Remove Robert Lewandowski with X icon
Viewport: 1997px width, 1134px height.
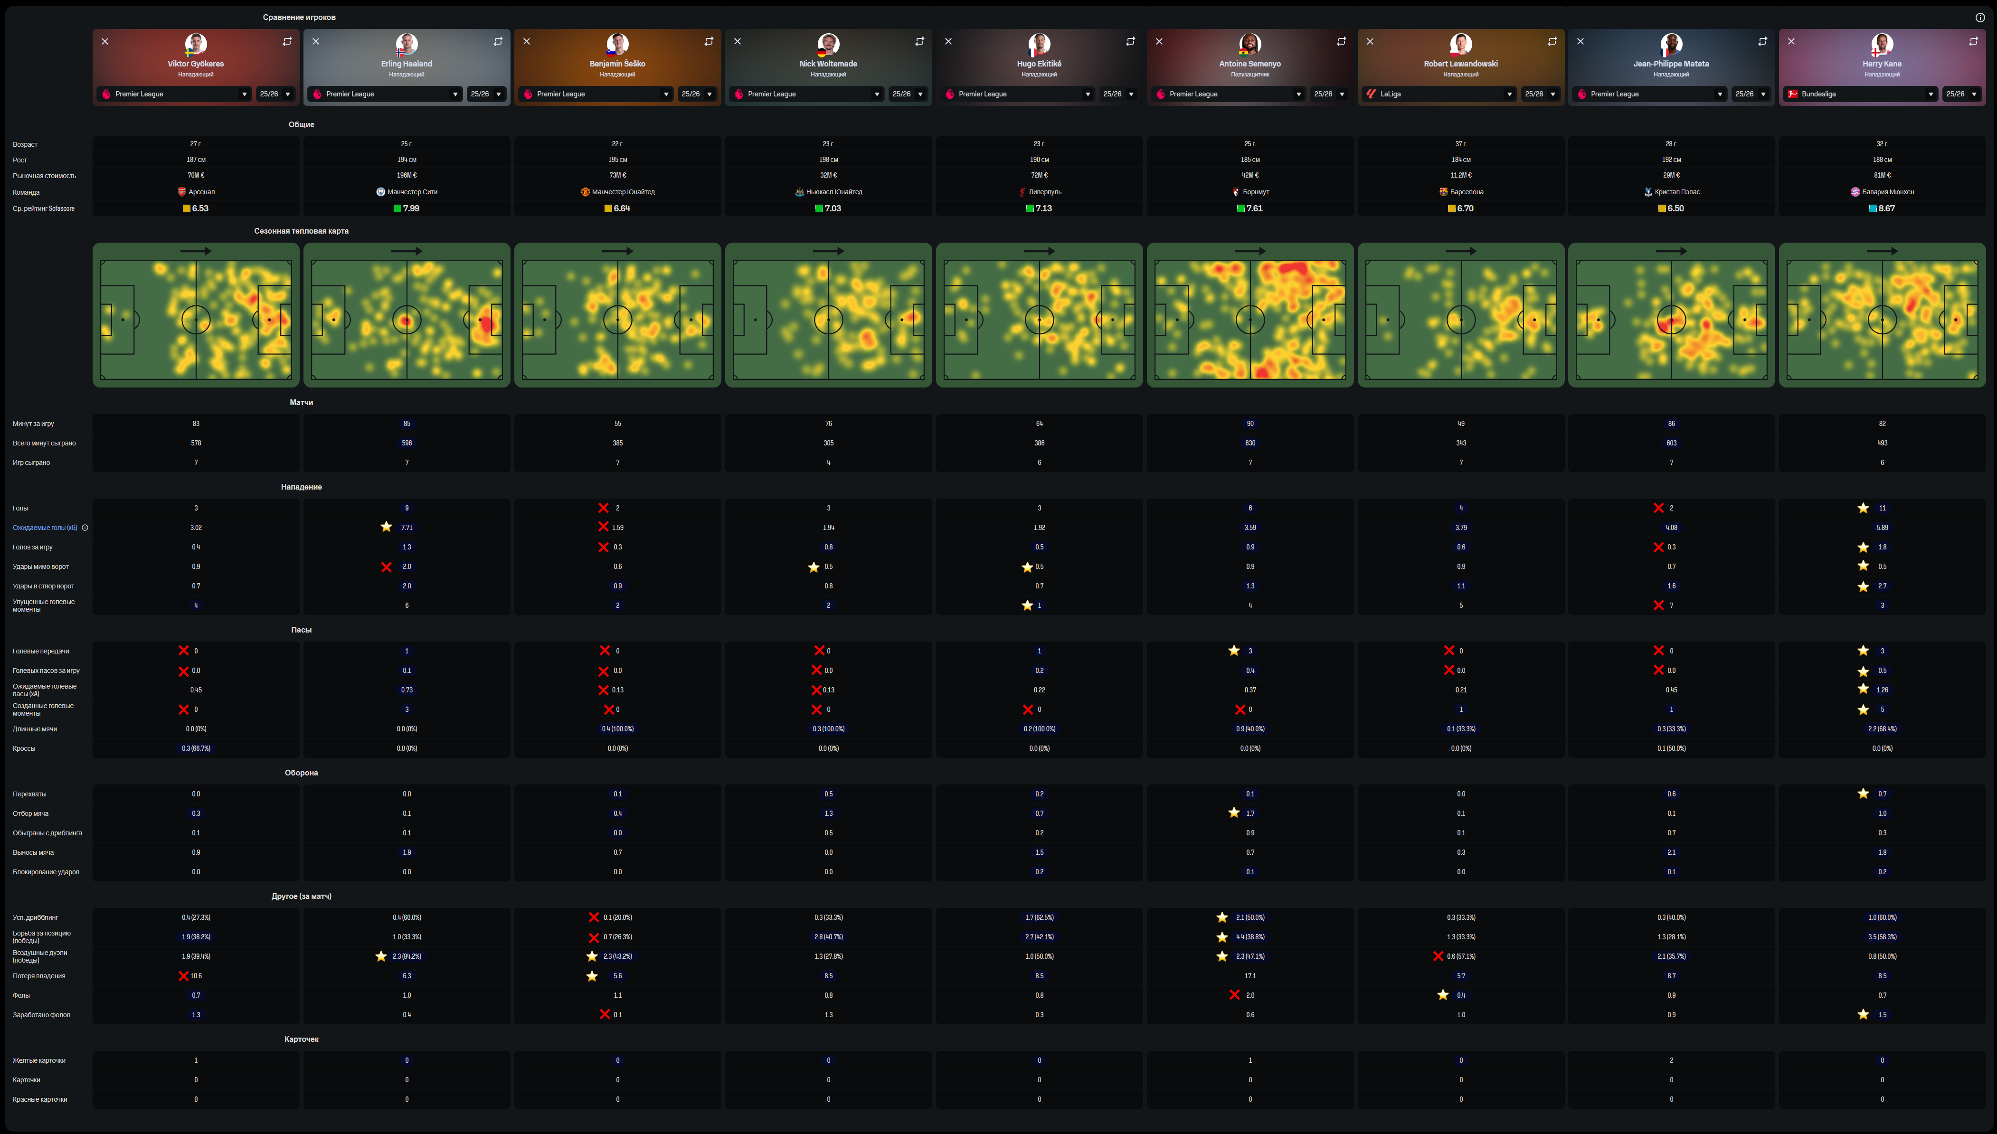(x=1370, y=41)
